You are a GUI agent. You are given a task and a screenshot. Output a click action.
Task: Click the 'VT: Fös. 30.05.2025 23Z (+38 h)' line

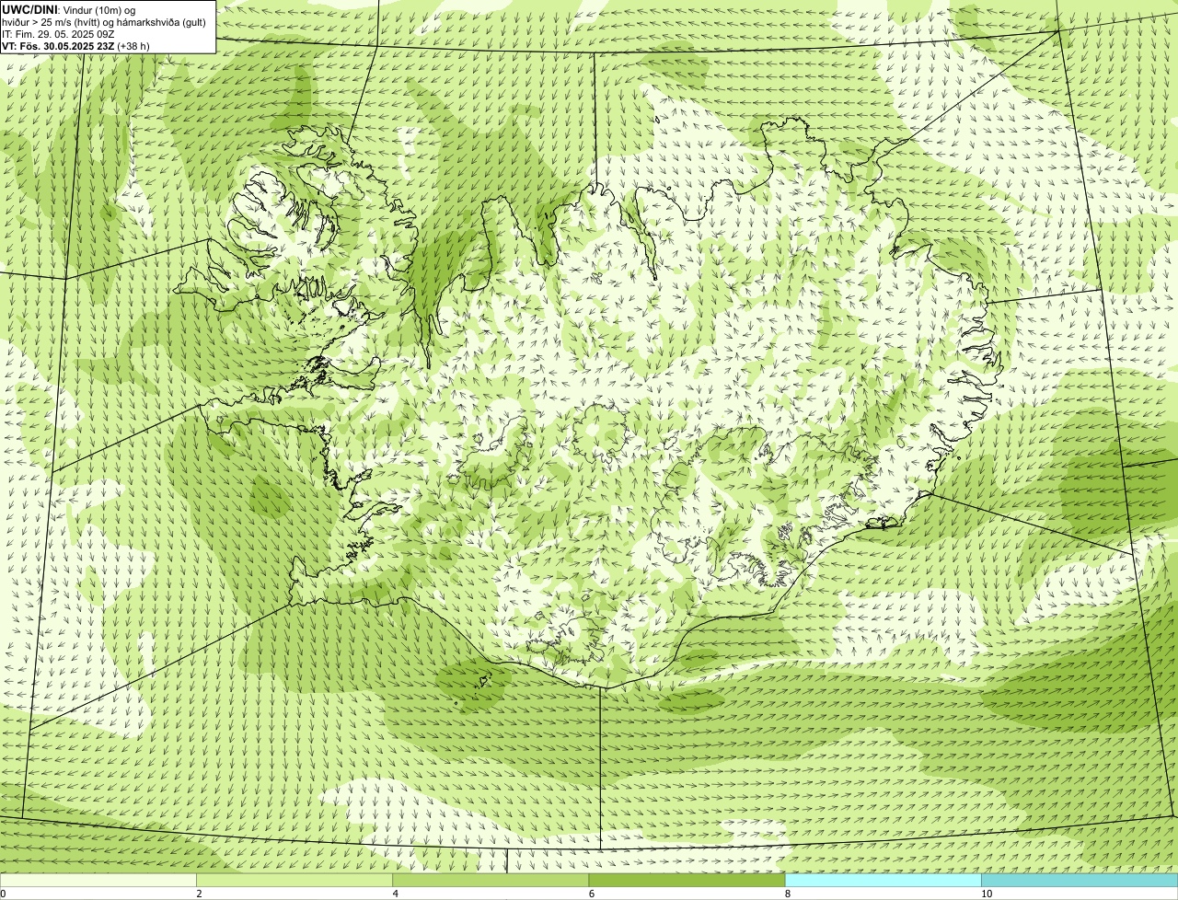(x=75, y=45)
